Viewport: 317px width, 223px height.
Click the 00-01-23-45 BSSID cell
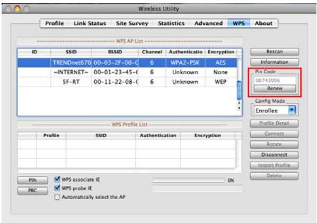click(x=116, y=73)
